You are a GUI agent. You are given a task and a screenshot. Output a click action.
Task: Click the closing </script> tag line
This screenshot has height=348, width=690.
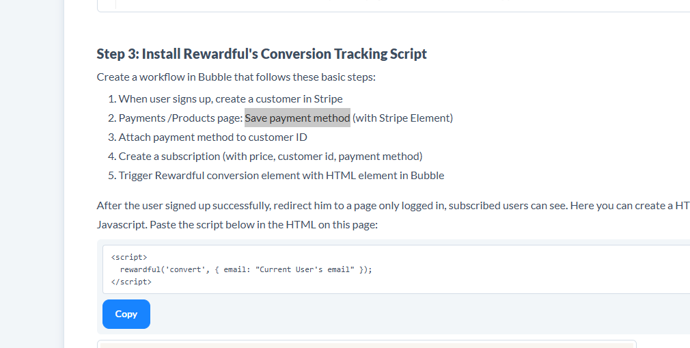[x=130, y=282]
